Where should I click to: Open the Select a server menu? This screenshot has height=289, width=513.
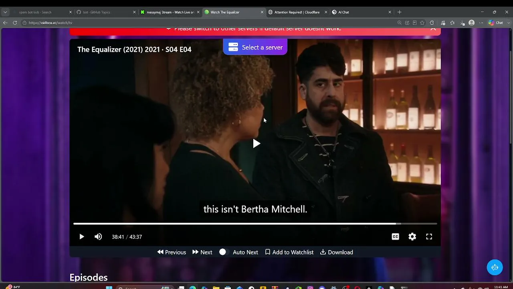point(255,47)
